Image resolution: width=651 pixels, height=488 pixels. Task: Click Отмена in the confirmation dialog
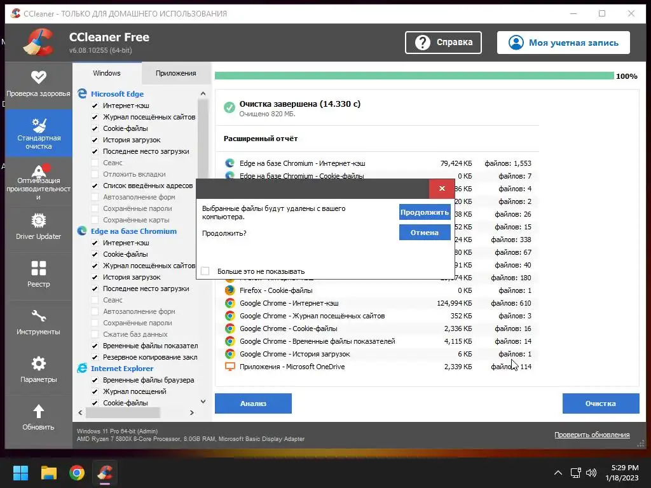[x=425, y=233]
